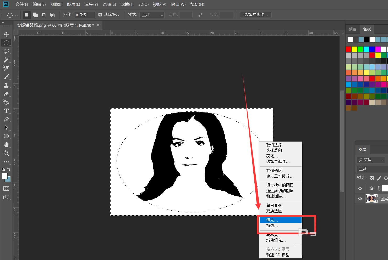The width and height of the screenshot is (388, 260).
Task: Swap foreground and background colors
Action: [x=9, y=169]
